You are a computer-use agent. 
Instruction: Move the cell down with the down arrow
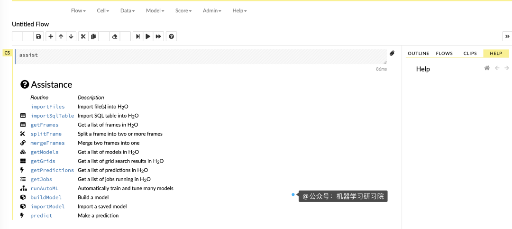(x=71, y=36)
